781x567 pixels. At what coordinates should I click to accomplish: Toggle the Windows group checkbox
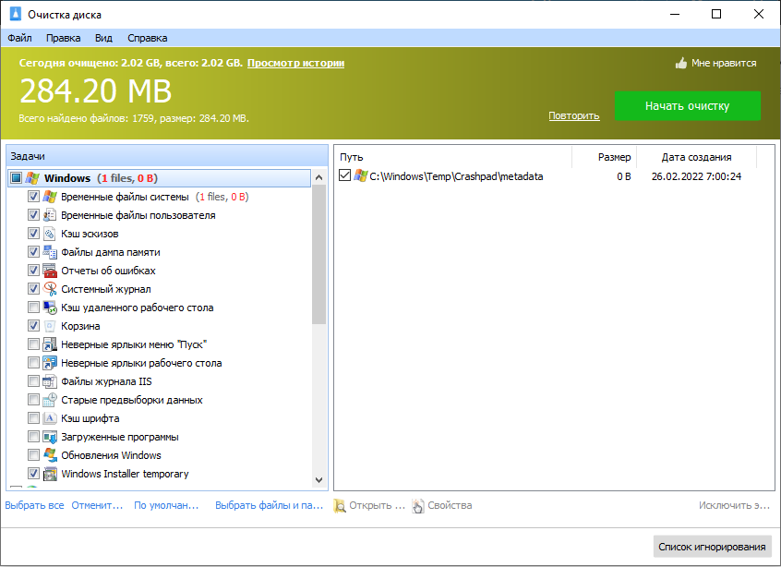pyautogui.click(x=17, y=178)
